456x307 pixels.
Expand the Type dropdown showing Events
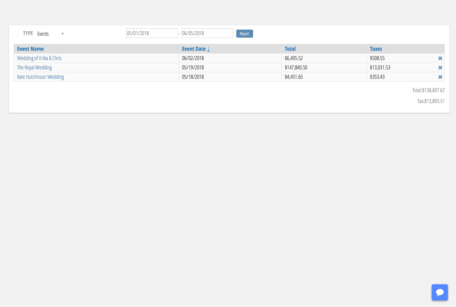pos(50,34)
